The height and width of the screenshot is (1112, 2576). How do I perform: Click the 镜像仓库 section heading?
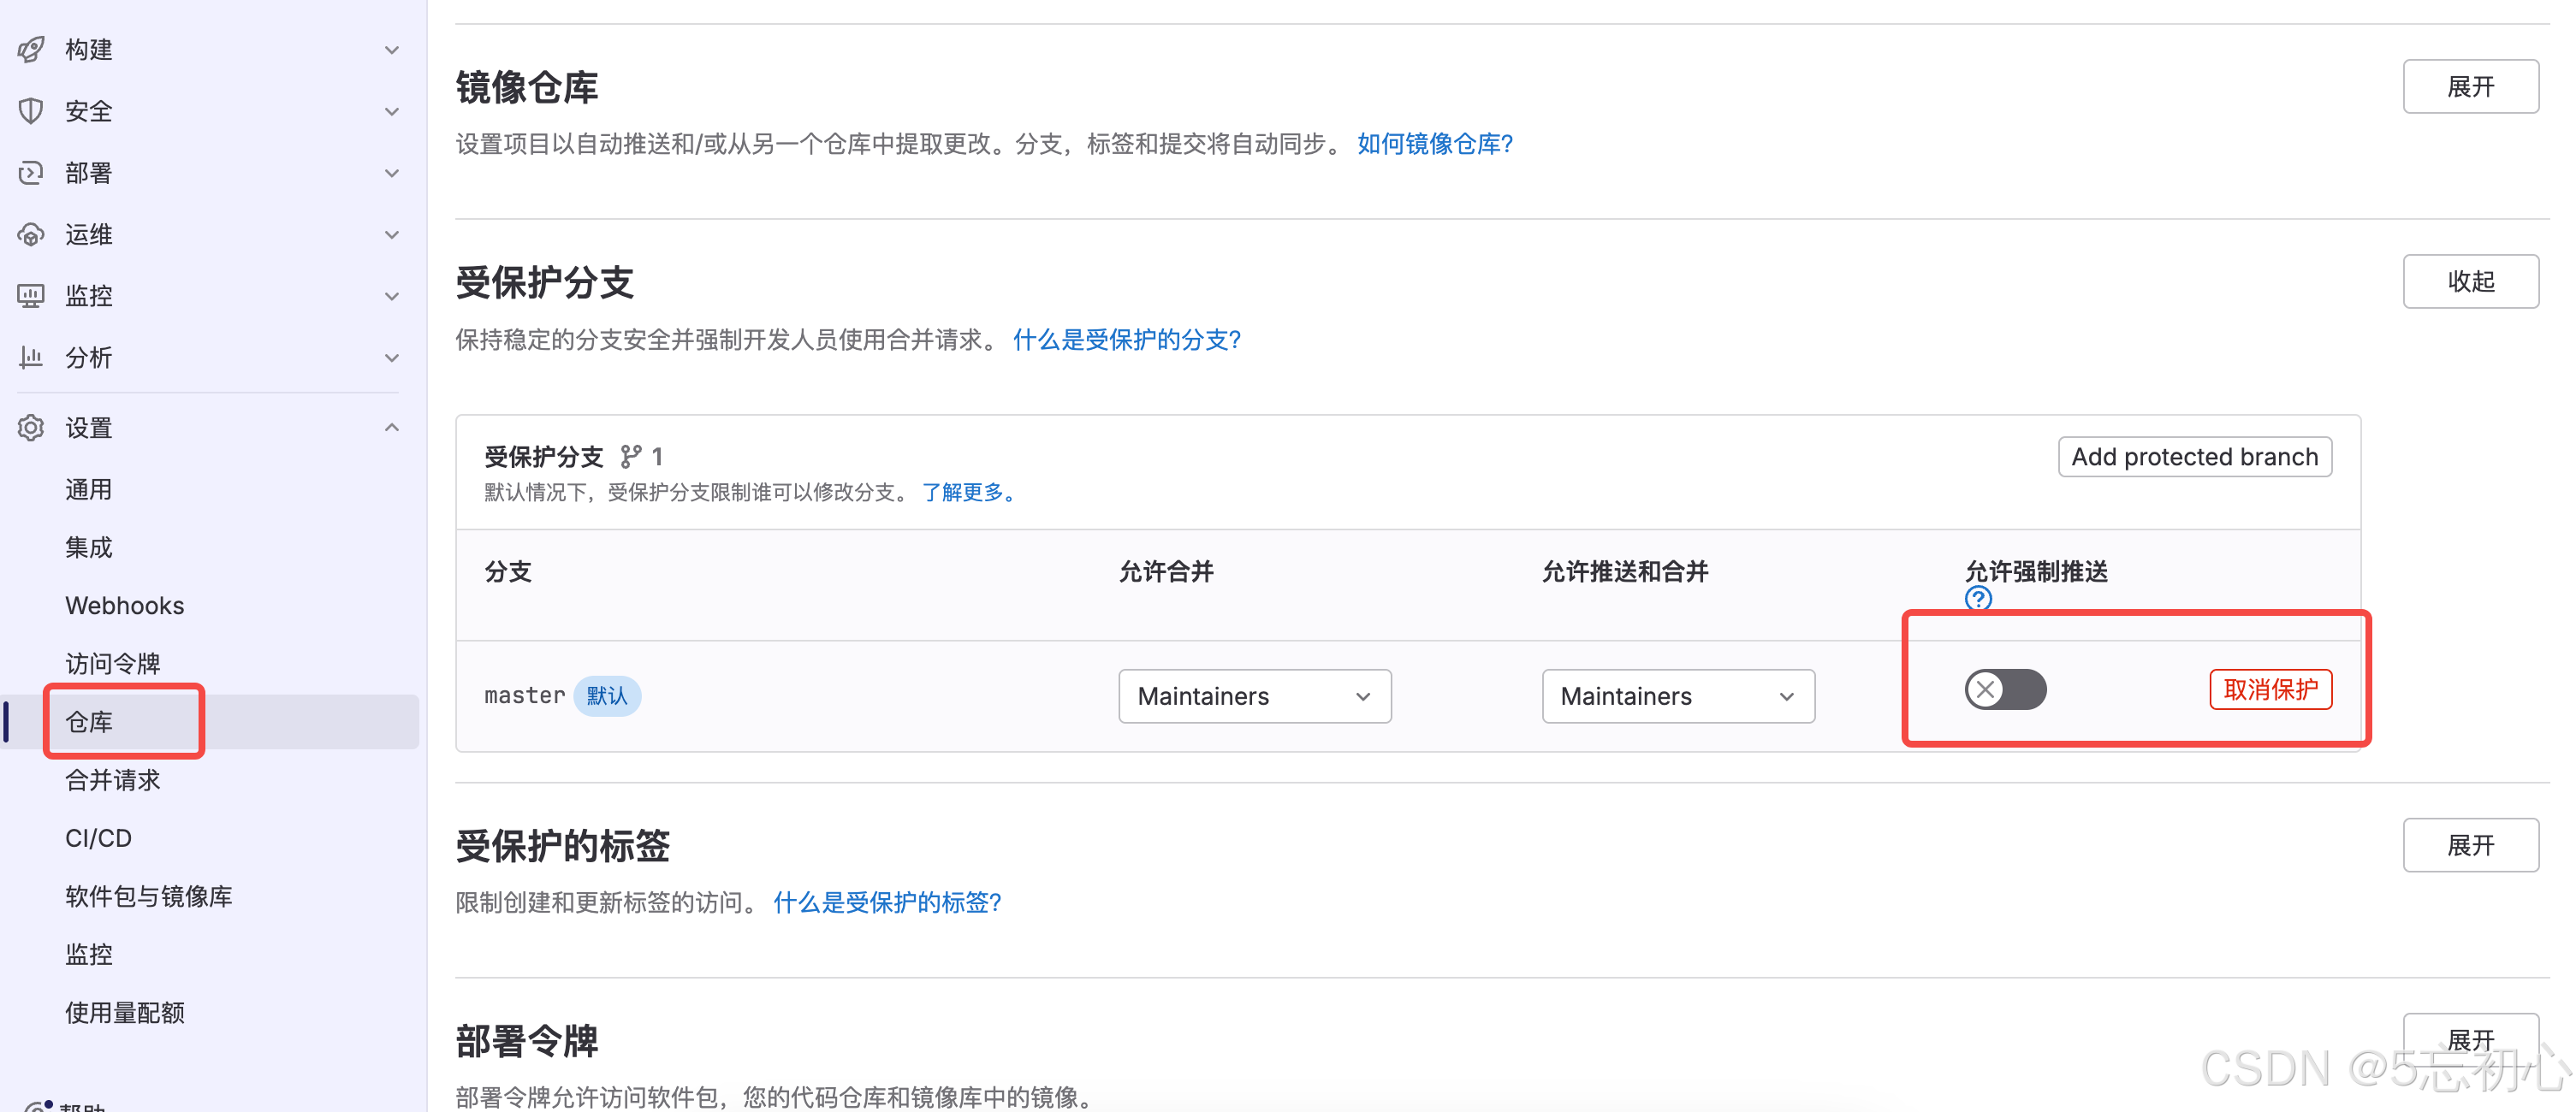[x=527, y=88]
